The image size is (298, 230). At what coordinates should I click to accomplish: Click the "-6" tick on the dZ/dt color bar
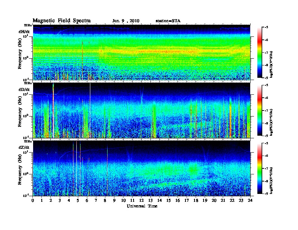266,156
